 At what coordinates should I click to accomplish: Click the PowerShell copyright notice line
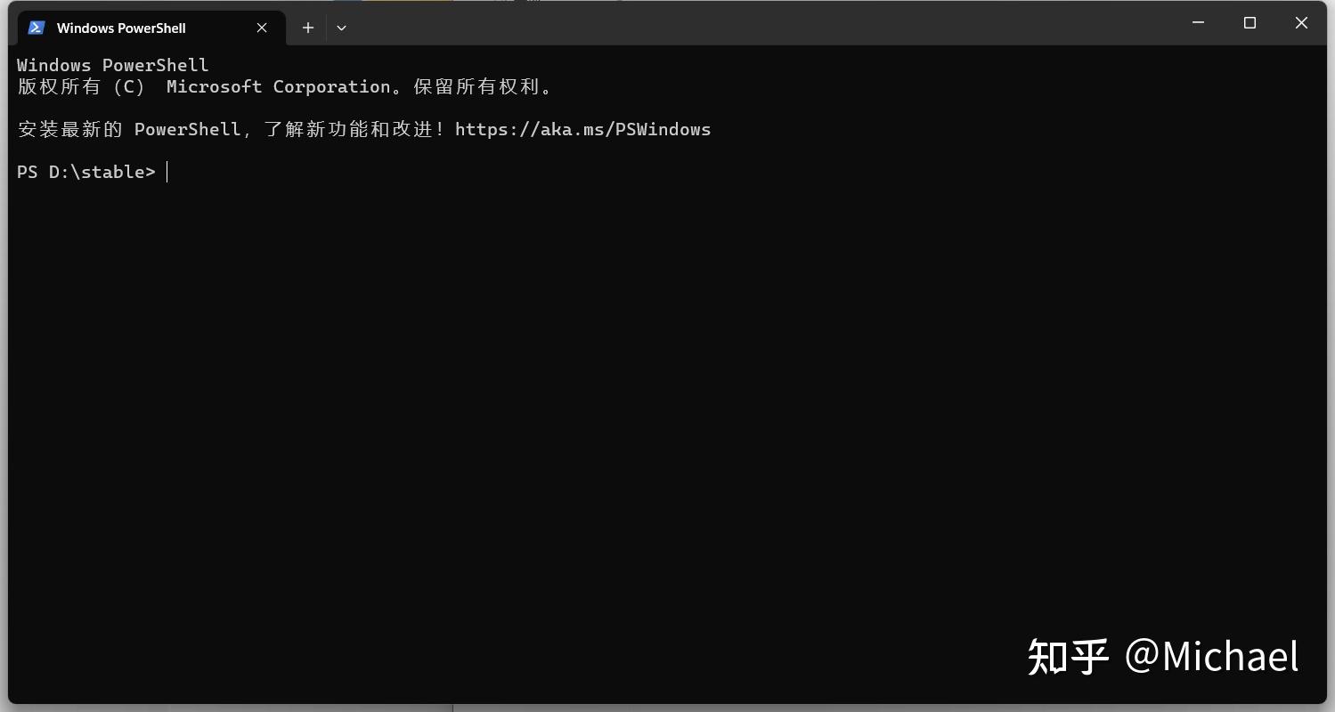(x=285, y=86)
